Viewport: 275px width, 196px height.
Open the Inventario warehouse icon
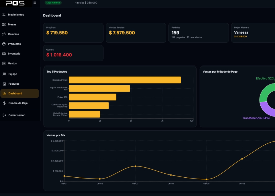(x=4, y=54)
